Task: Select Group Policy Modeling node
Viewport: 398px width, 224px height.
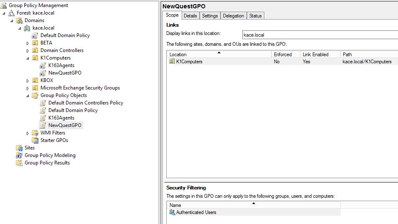Action: (50, 155)
